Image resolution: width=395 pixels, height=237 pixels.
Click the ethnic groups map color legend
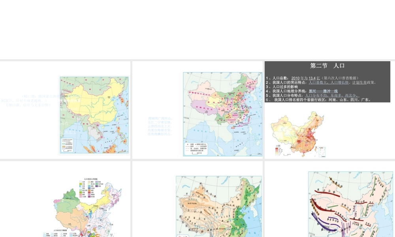click(90, 188)
